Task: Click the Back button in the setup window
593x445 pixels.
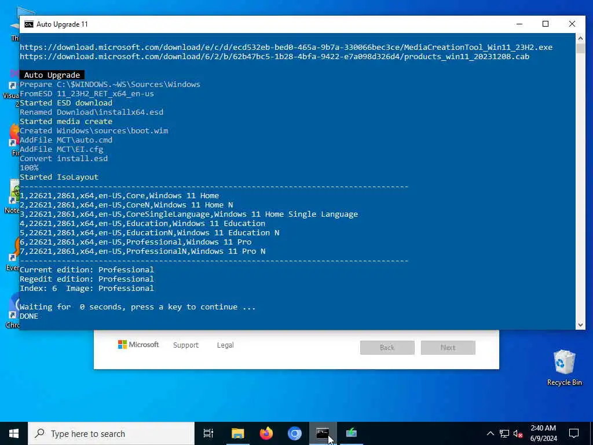Action: pos(387,348)
